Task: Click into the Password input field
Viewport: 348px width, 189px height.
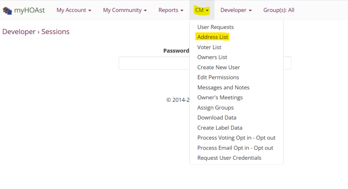Action: 153,63
